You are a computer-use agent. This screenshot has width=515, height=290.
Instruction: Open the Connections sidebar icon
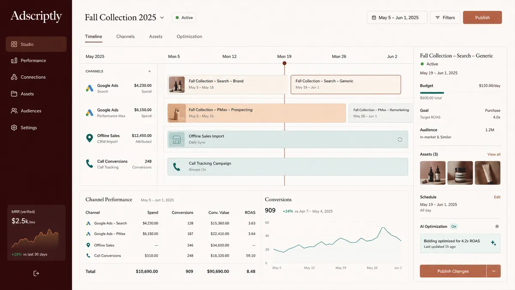pos(14,77)
